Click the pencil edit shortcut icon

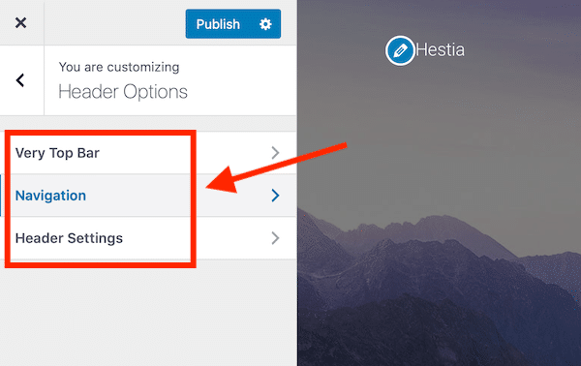[400, 50]
